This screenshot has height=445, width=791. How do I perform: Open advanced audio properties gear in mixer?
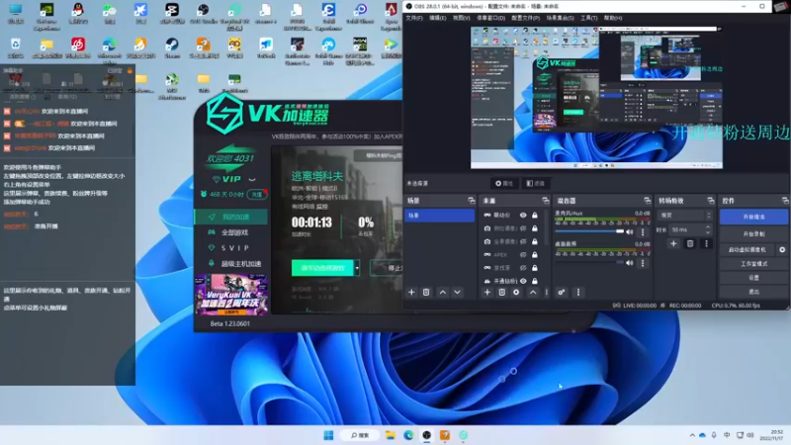point(561,292)
